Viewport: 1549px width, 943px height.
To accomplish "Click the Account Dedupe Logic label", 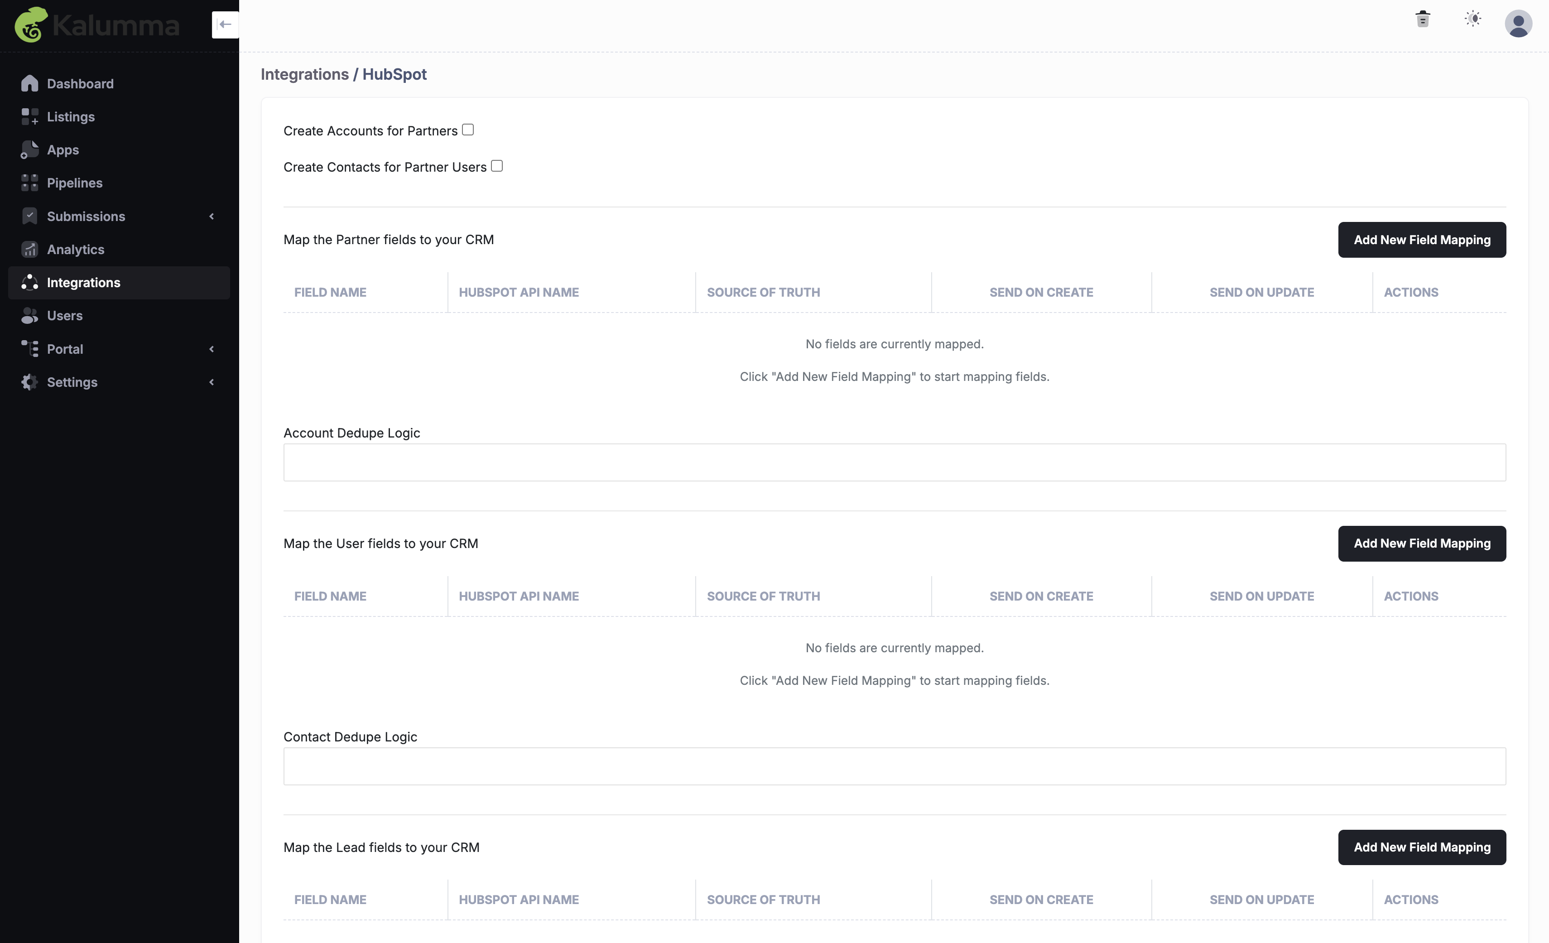I will (352, 433).
